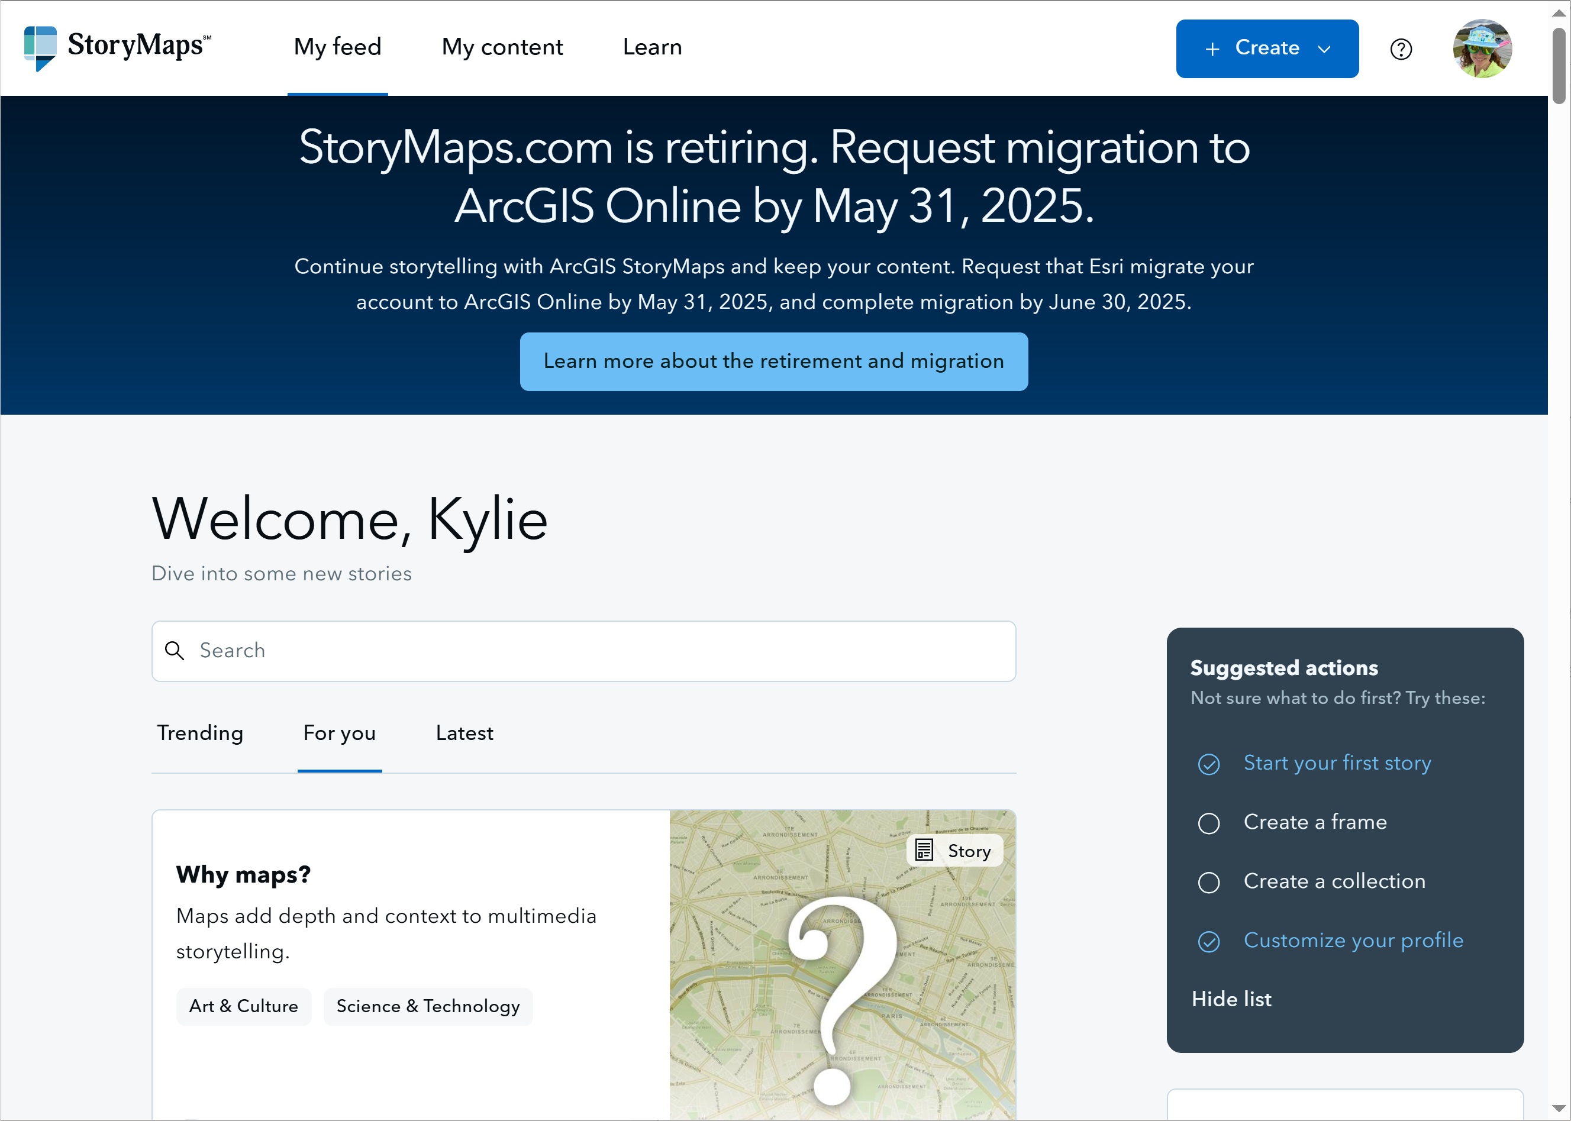
Task: Switch to the Trending tab
Action: (200, 733)
